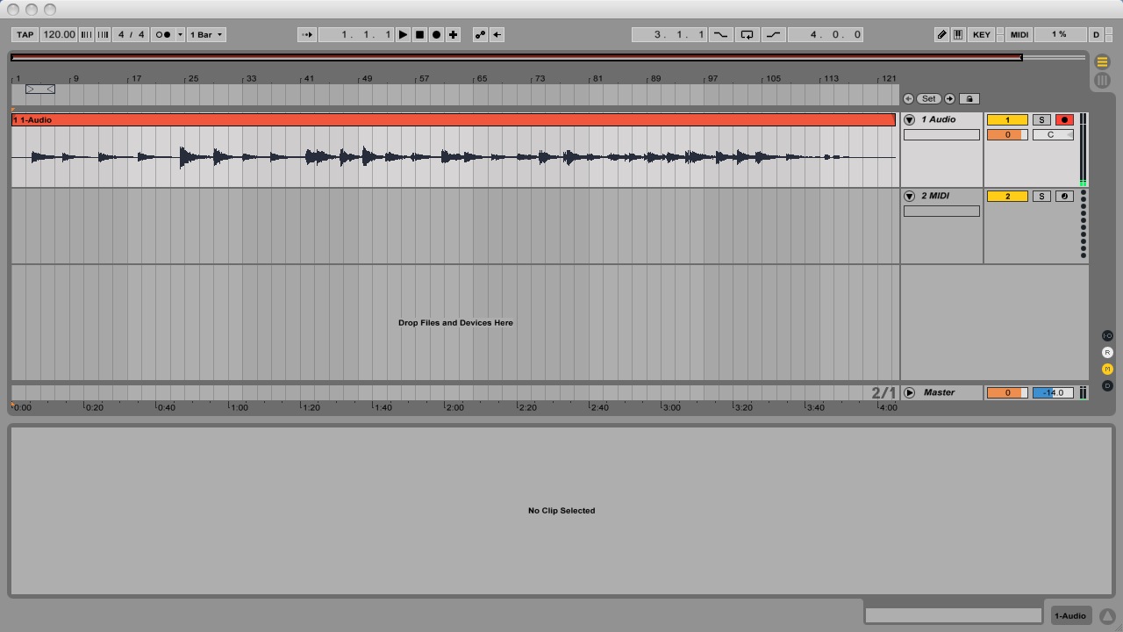Open the 1 Bar quantization dropdown
The height and width of the screenshot is (632, 1123).
[207, 35]
